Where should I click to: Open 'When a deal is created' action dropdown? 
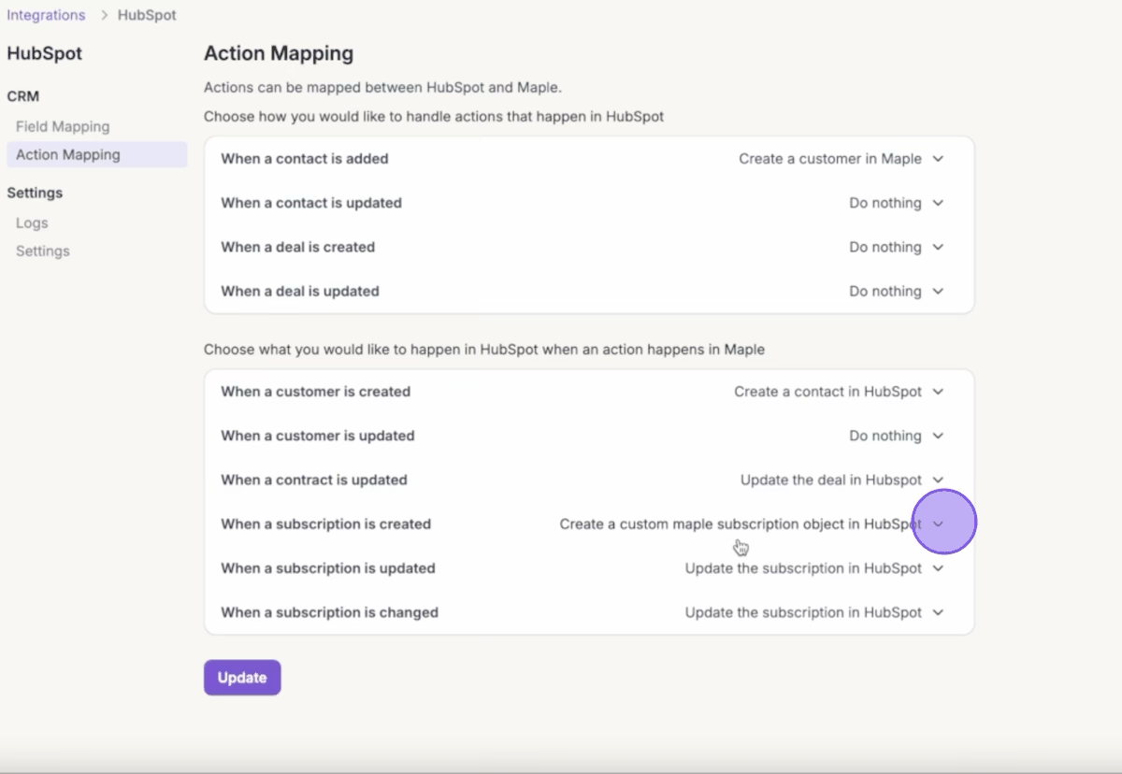point(938,247)
